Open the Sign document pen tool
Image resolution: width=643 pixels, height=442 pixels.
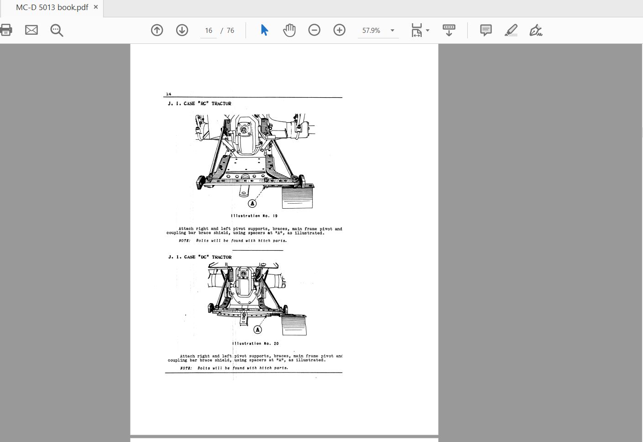tap(536, 30)
